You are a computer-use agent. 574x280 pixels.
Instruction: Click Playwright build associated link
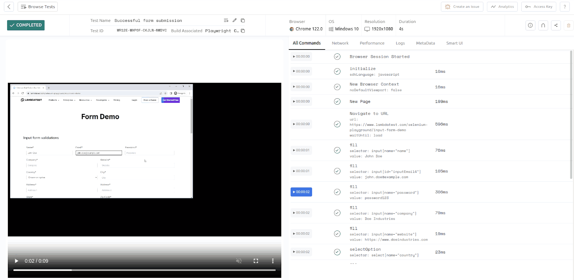(x=222, y=31)
